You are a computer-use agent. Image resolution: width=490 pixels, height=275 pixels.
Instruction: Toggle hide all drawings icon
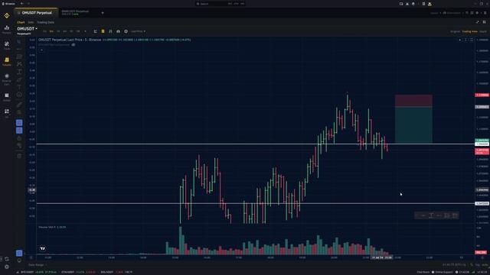(19, 146)
